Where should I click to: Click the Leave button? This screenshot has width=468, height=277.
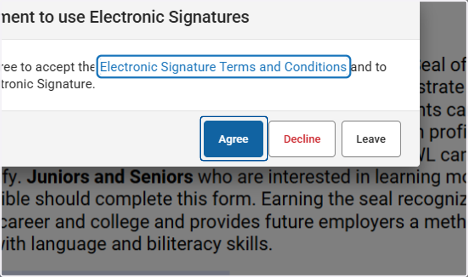point(371,139)
